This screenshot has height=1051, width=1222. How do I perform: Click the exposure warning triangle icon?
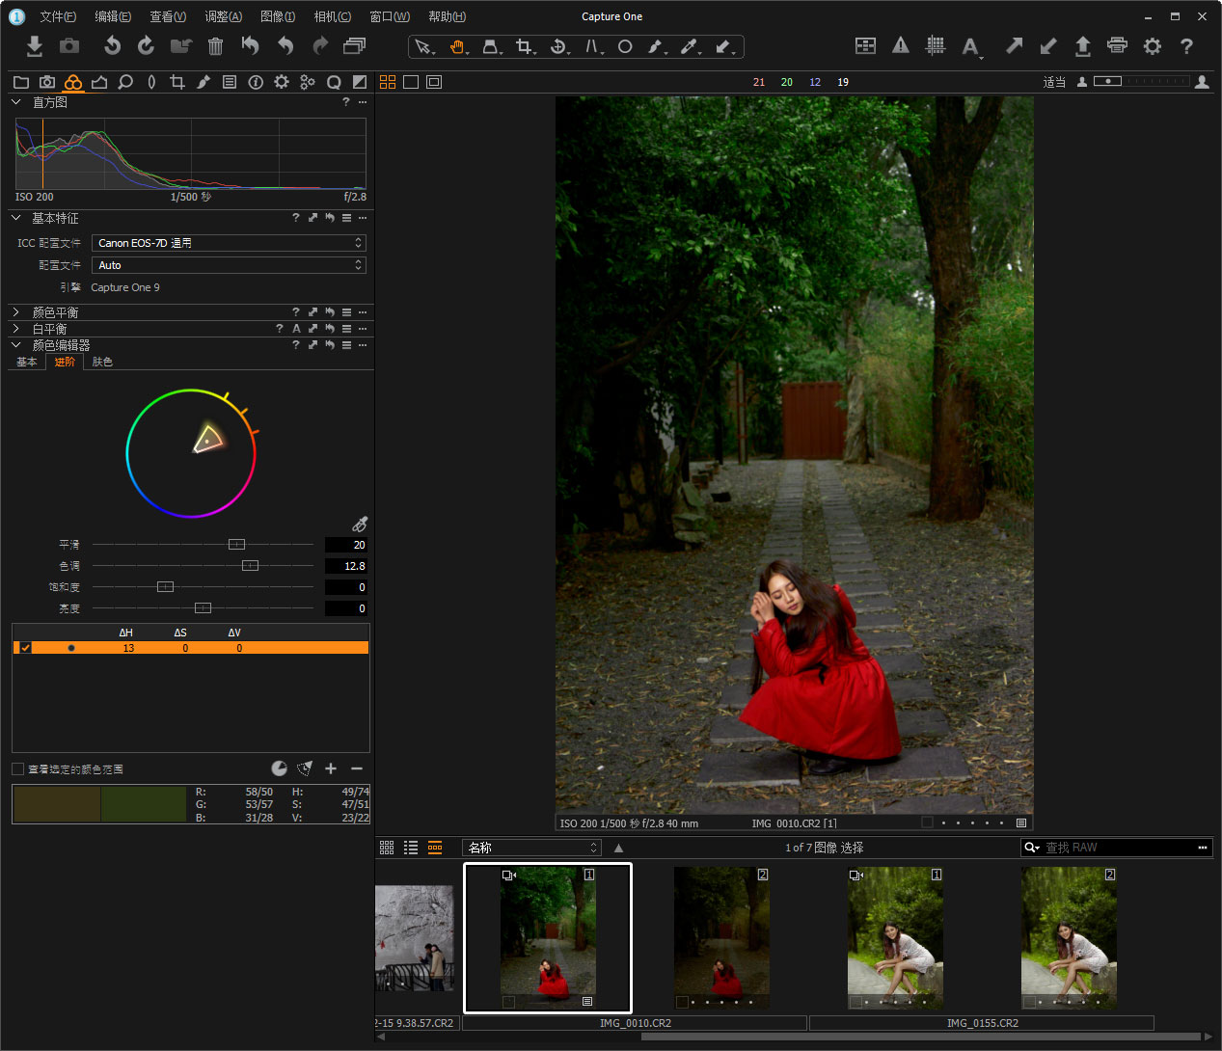[900, 45]
